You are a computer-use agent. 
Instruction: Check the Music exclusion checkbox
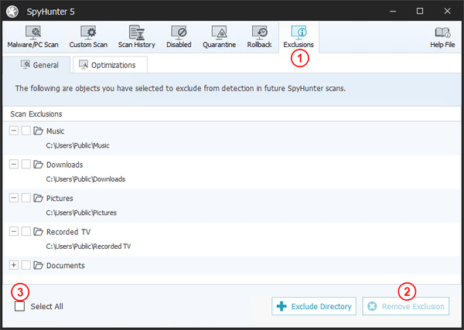[x=26, y=131]
